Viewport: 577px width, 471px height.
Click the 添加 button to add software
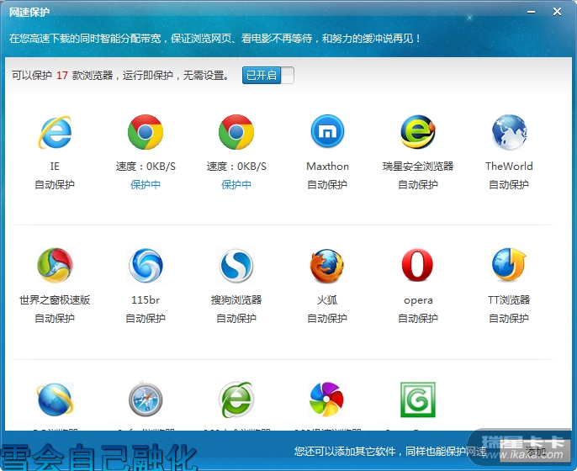(536, 451)
